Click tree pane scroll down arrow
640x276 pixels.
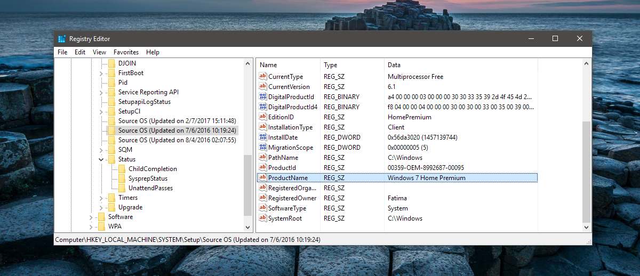248,228
